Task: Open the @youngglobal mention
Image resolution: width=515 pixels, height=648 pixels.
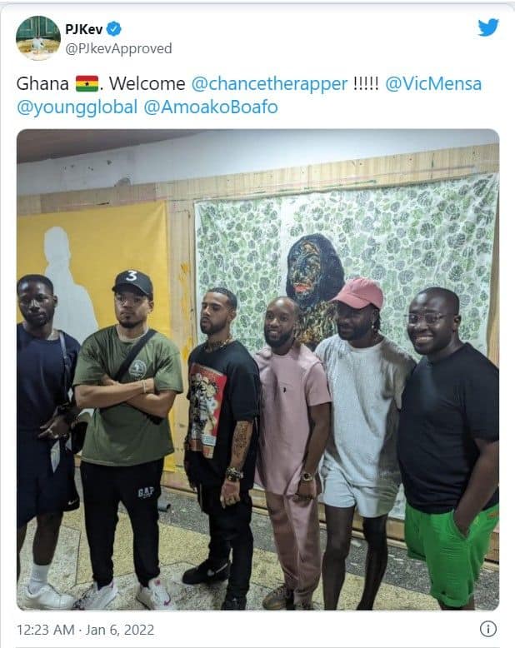Action: pyautogui.click(x=77, y=107)
